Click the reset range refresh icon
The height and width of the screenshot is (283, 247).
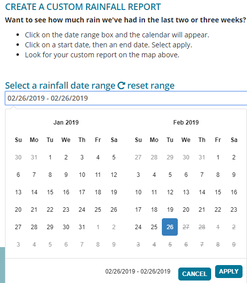click(121, 86)
